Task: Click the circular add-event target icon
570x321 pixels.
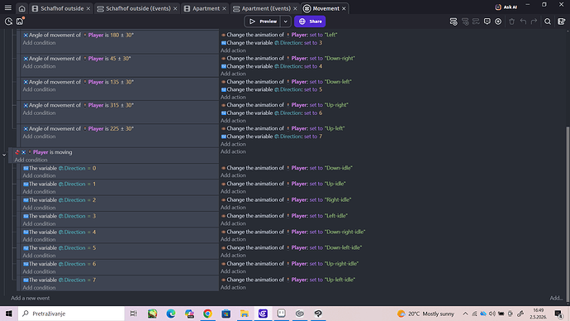Action: tap(498, 22)
